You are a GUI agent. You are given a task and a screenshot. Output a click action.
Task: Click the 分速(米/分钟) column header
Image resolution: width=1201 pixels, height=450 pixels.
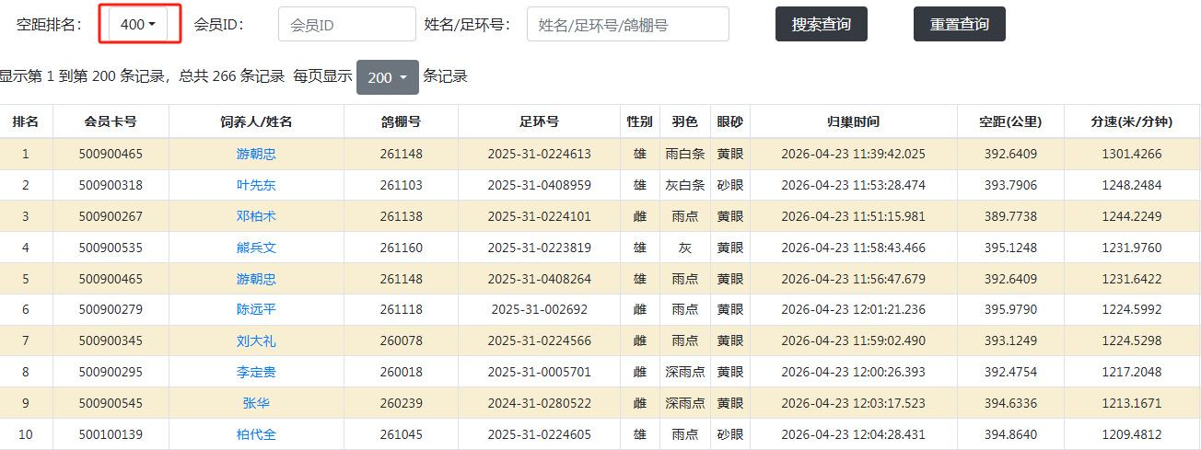point(1131,121)
